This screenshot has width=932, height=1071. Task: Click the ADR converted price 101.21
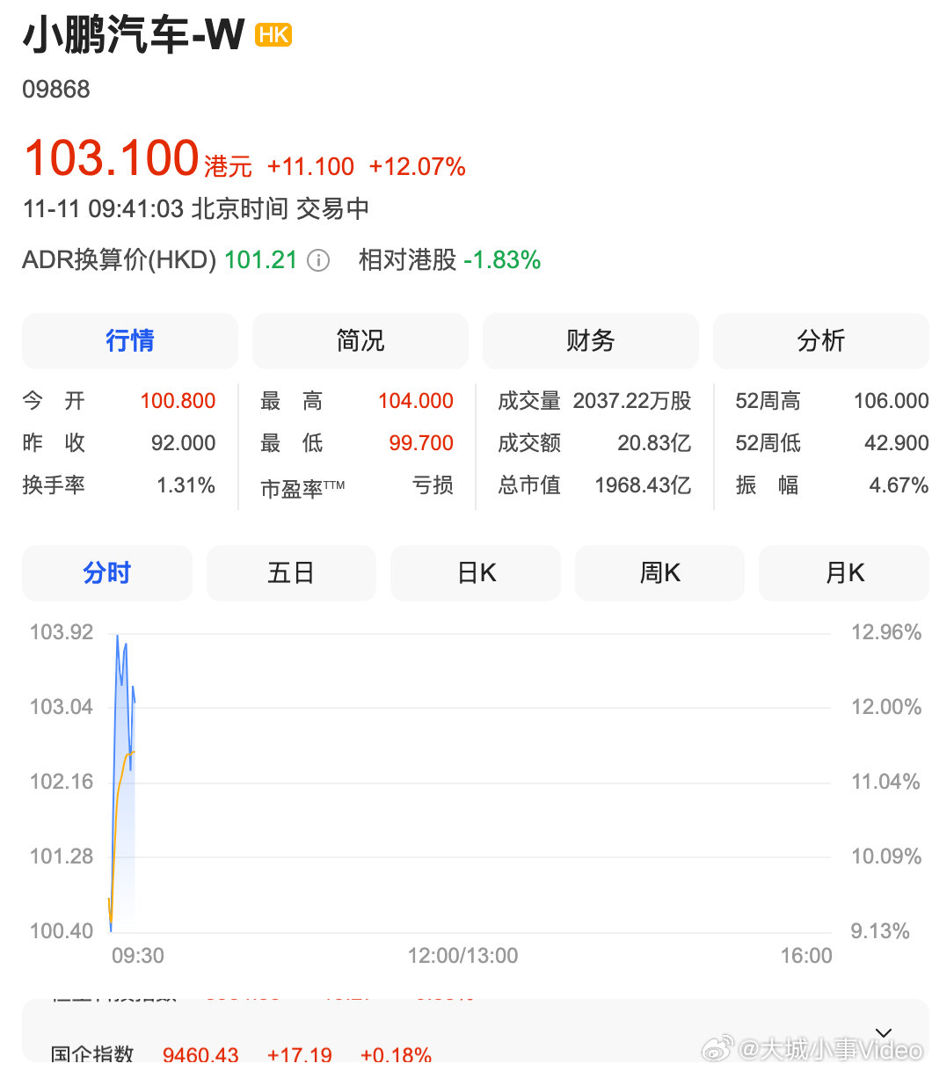[x=259, y=260]
